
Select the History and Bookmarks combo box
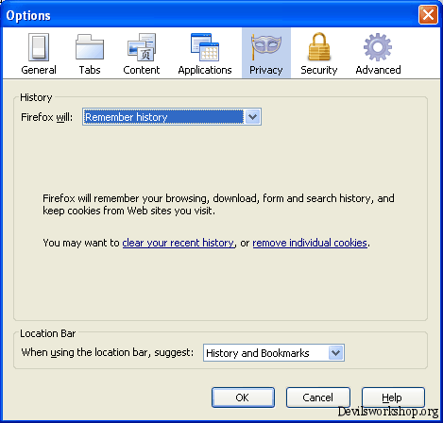(x=274, y=353)
